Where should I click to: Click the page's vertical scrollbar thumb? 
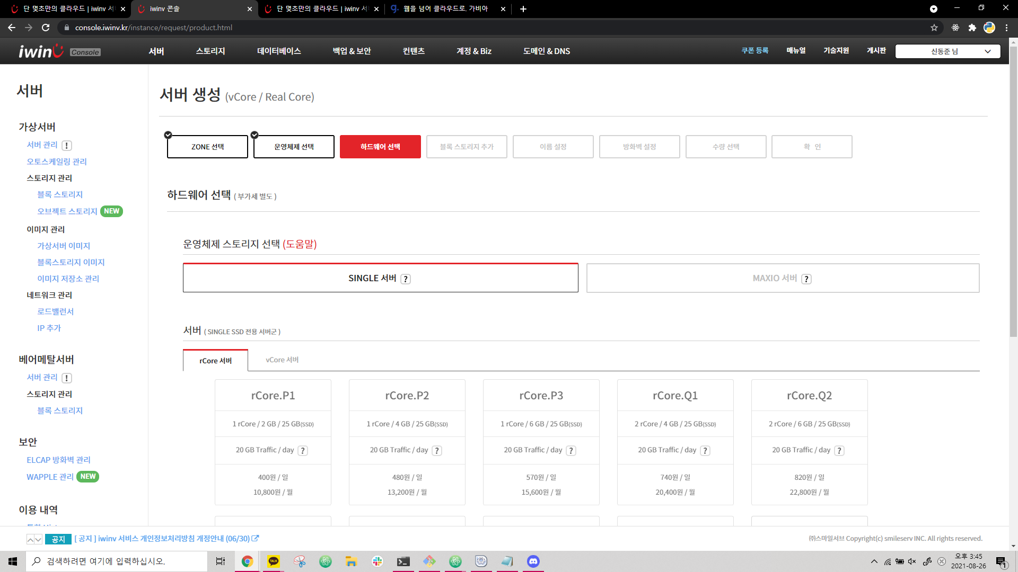(1013, 191)
